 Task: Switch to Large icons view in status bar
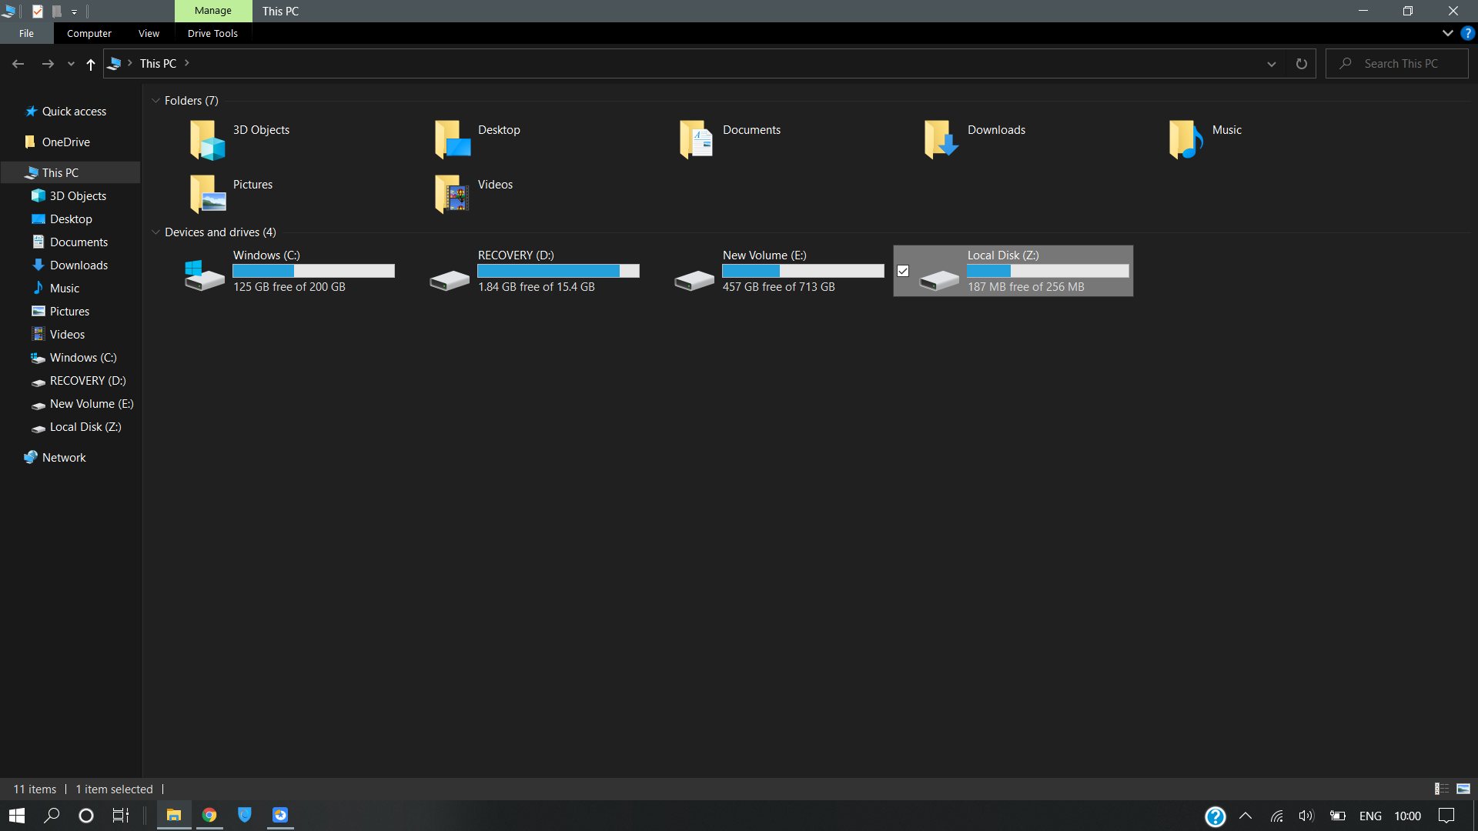pyautogui.click(x=1463, y=789)
